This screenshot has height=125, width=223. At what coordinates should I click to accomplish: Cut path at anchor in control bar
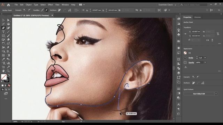point(70,10)
